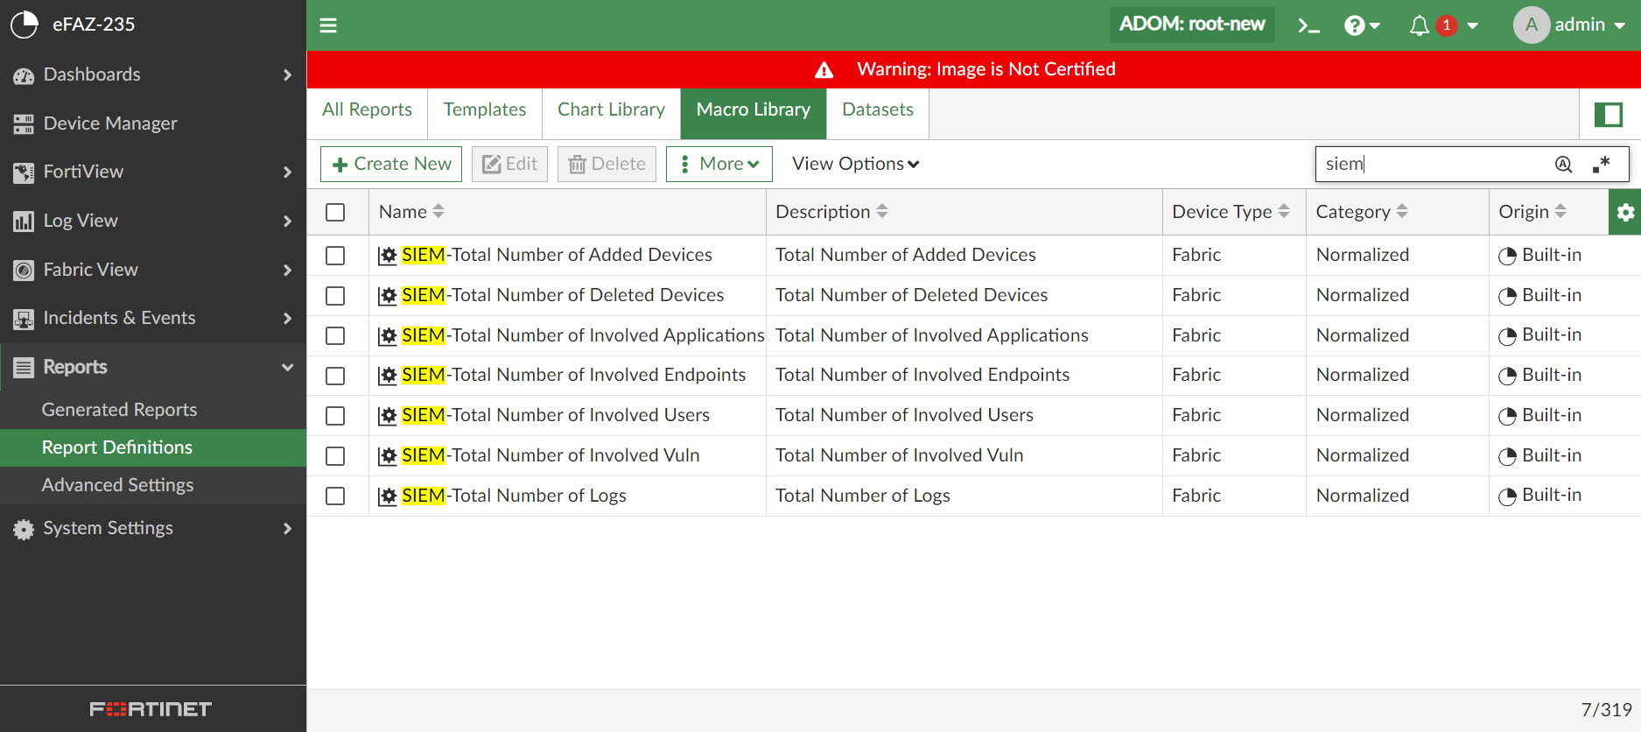Sort by Device Type column arrows

pyautogui.click(x=1284, y=211)
